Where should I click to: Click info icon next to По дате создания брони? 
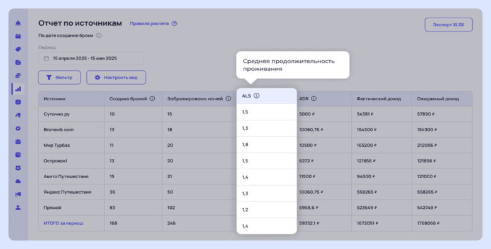point(99,36)
